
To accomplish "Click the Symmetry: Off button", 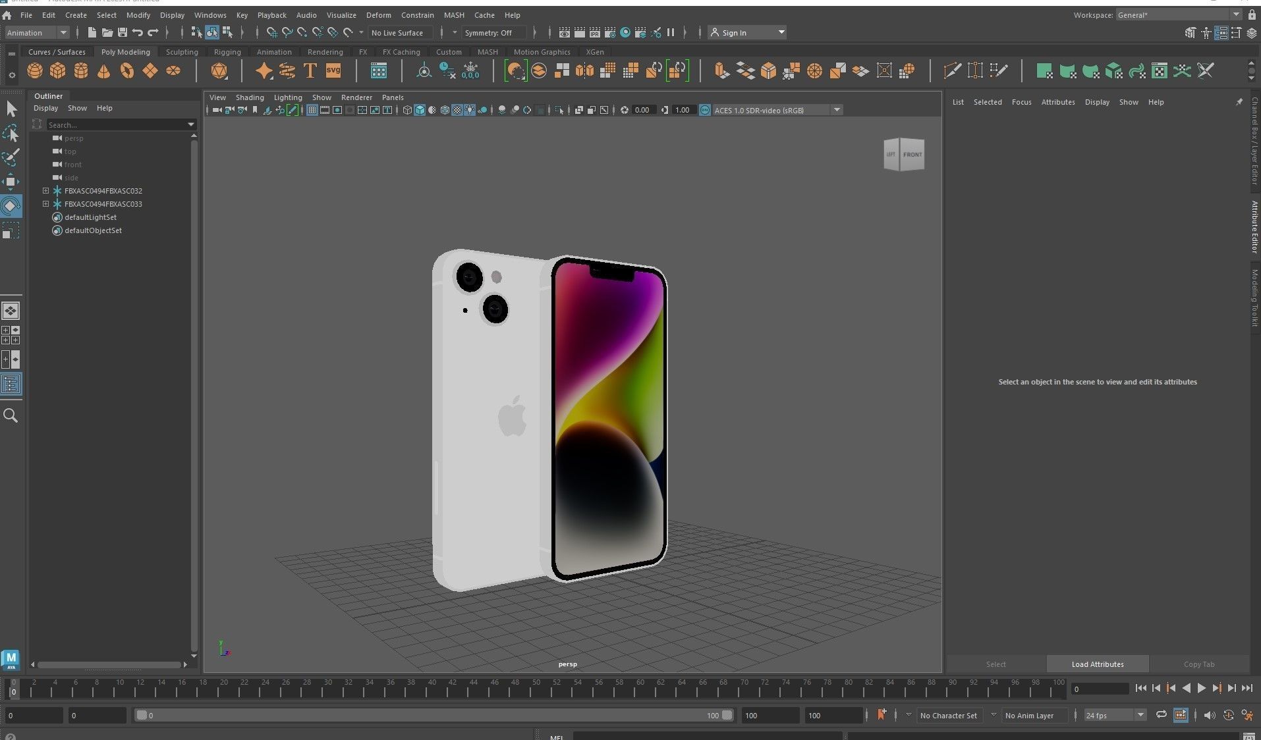I will pos(494,32).
